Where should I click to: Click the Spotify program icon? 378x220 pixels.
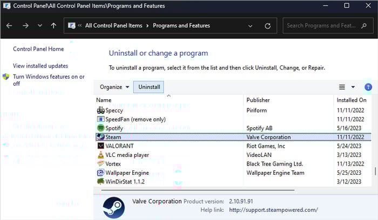click(x=100, y=128)
